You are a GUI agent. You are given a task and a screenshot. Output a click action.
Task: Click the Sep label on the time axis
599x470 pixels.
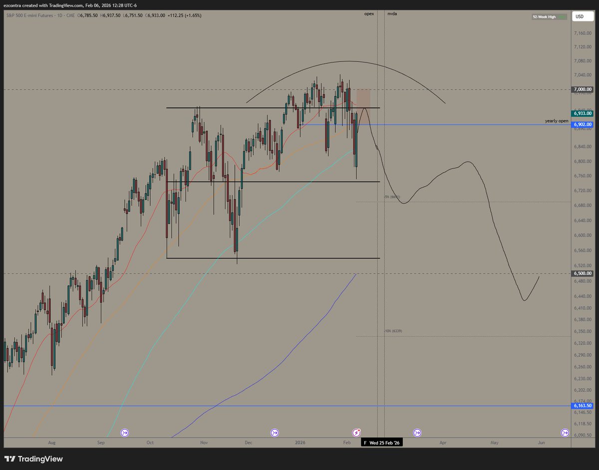101,443
